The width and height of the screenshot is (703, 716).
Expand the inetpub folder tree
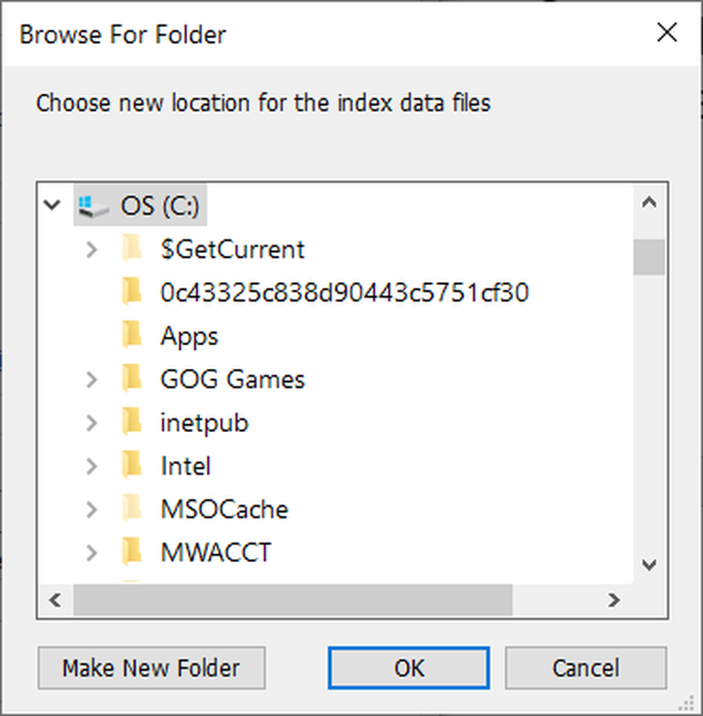coord(91,422)
